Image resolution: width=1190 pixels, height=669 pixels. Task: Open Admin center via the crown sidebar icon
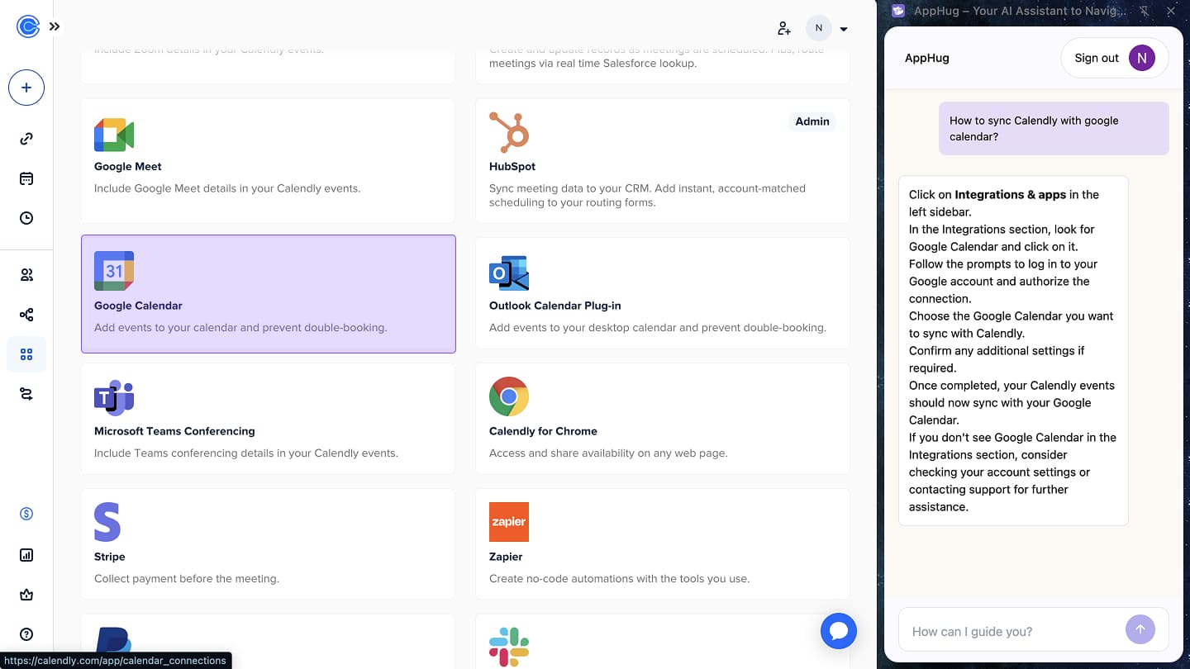point(26,595)
